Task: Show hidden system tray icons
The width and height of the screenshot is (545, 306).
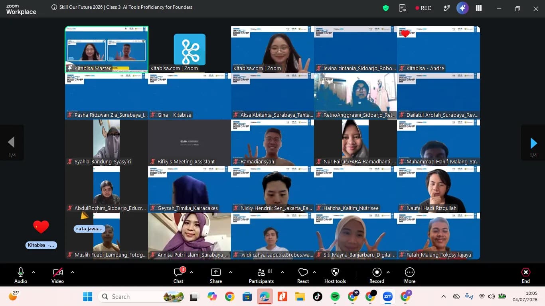Action: tap(443, 296)
